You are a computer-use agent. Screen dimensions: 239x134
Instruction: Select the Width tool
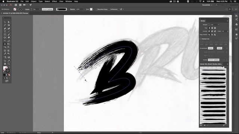[x=5, y=44]
